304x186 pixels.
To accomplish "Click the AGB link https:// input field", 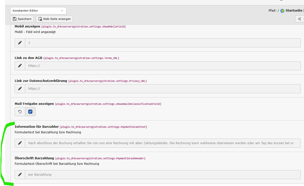I will (x=163, y=66).
